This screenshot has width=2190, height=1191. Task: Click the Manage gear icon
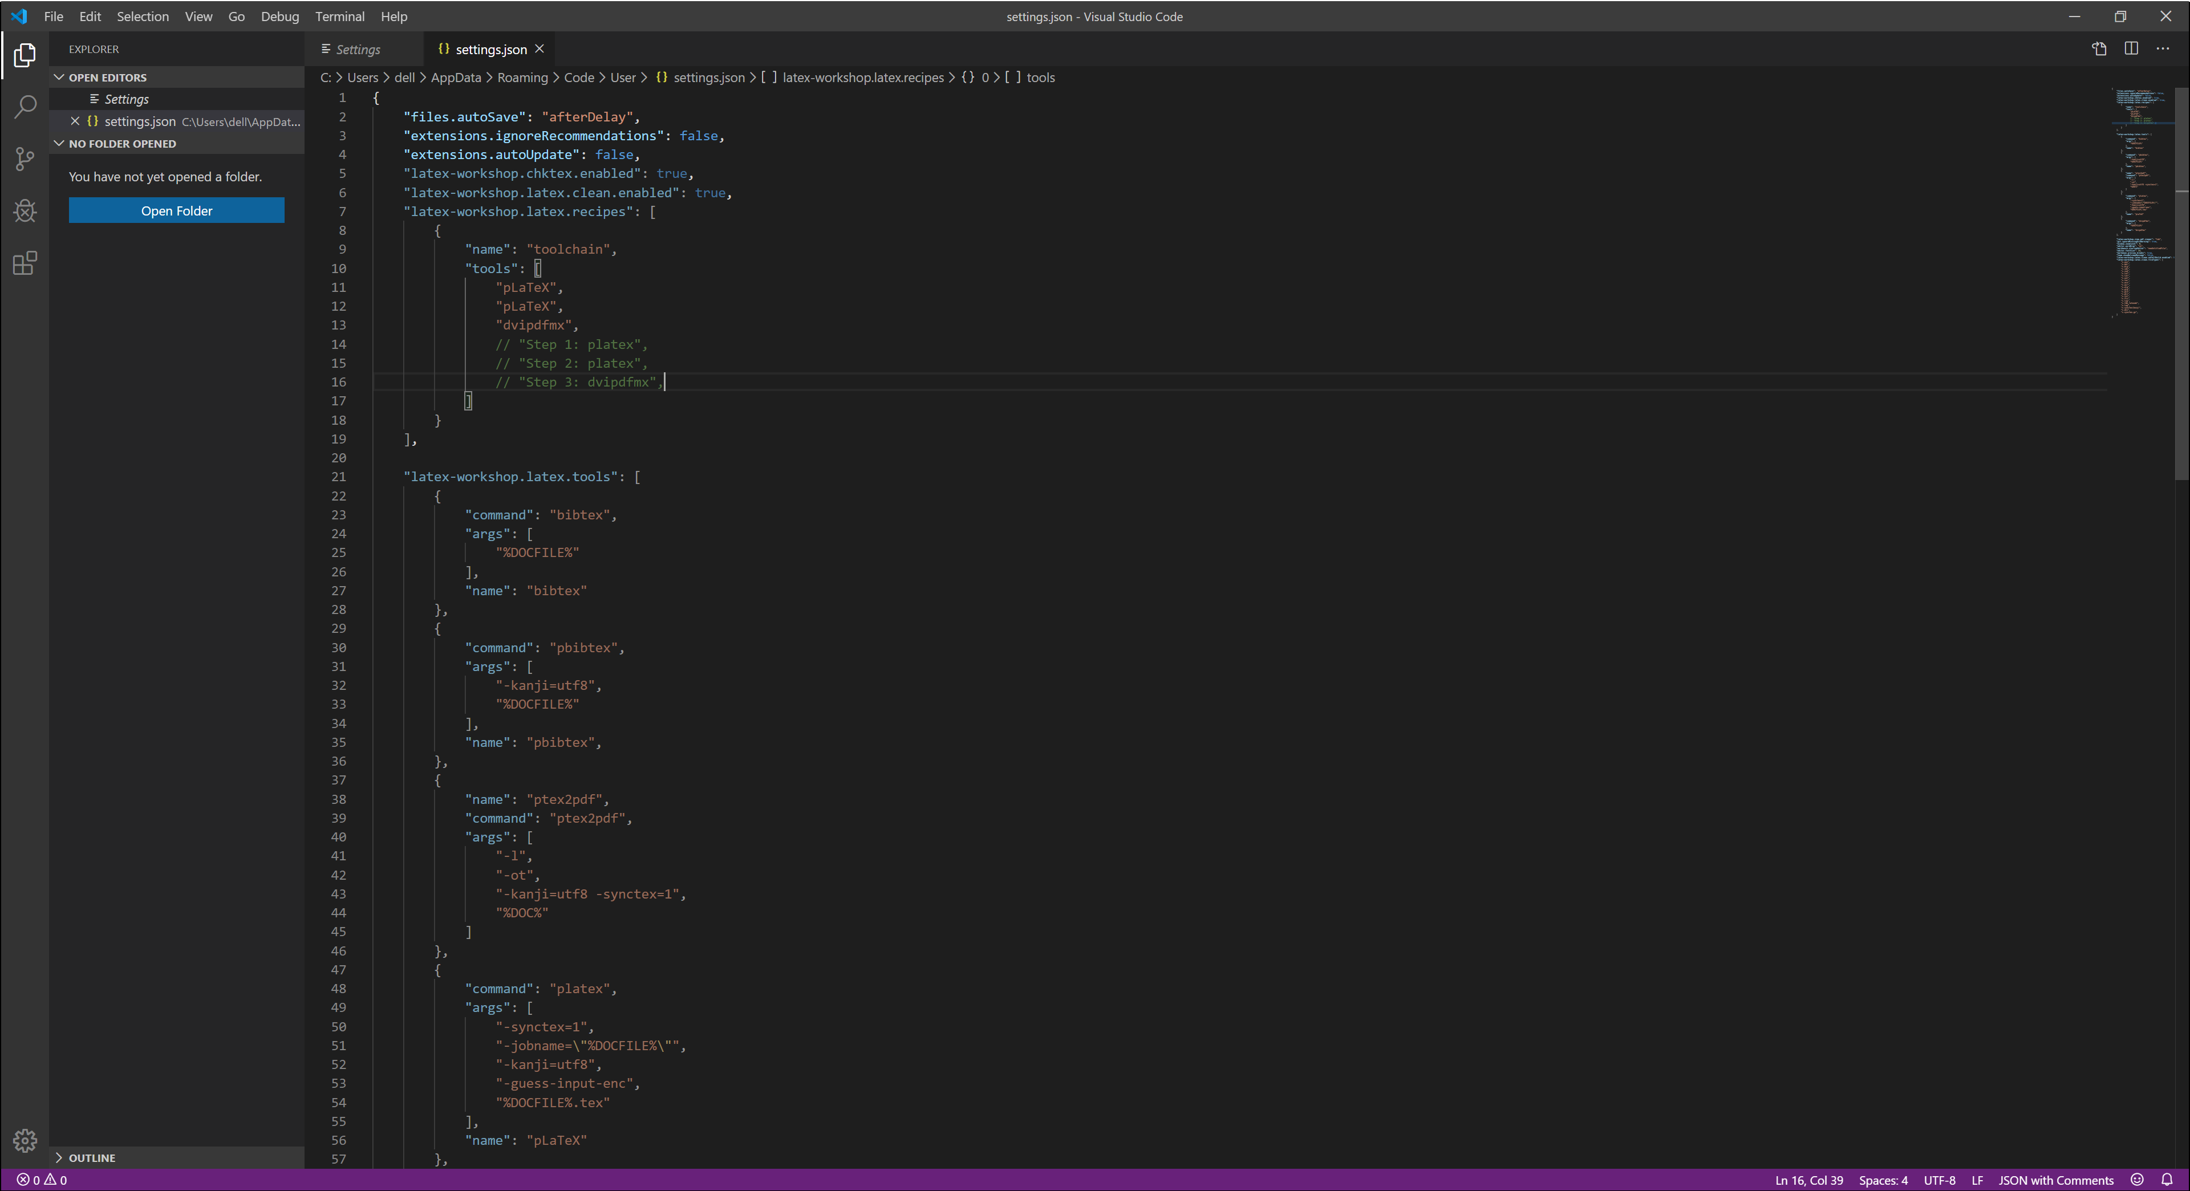point(26,1140)
